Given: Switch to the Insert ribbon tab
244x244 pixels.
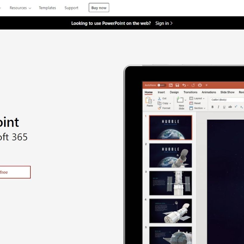Looking at the screenshot, I should [x=161, y=92].
